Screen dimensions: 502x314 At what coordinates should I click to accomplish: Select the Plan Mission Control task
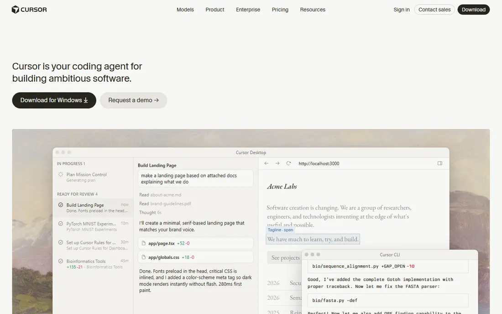click(93, 177)
